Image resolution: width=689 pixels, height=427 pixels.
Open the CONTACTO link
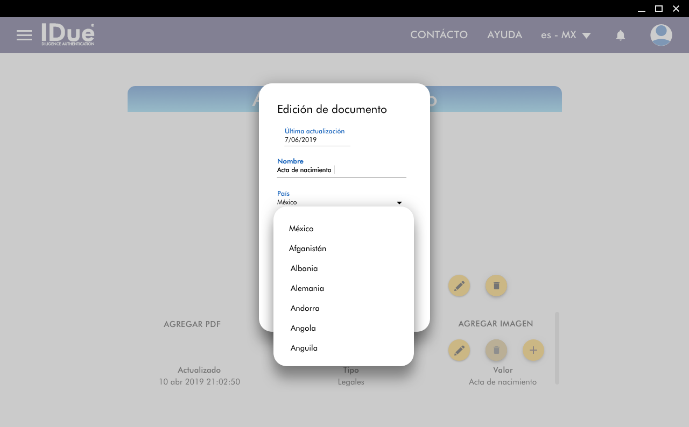[439, 35]
